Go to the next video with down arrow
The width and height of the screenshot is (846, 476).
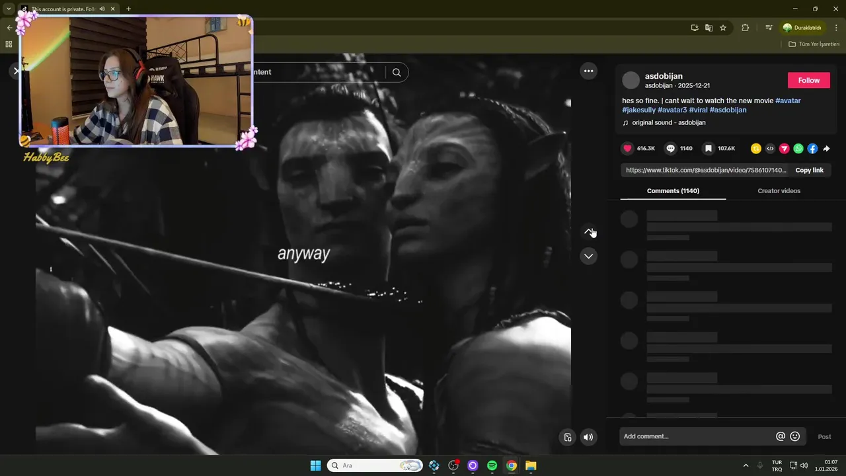588,256
